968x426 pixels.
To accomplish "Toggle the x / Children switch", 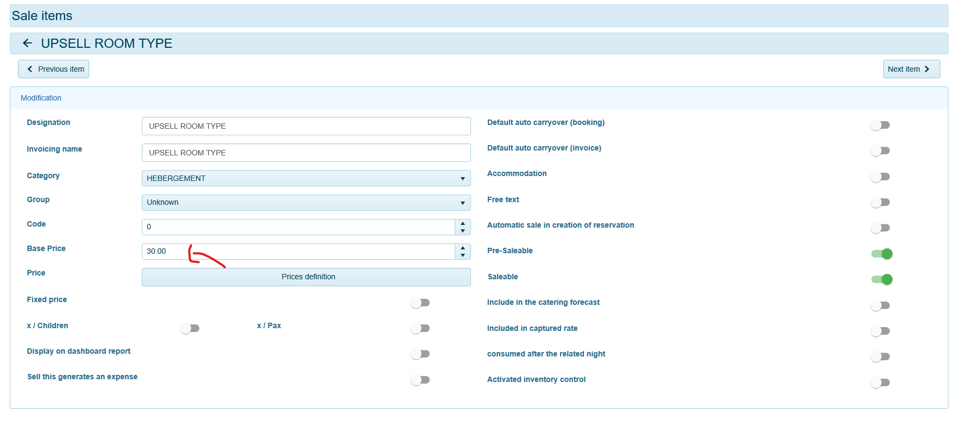I will point(190,328).
